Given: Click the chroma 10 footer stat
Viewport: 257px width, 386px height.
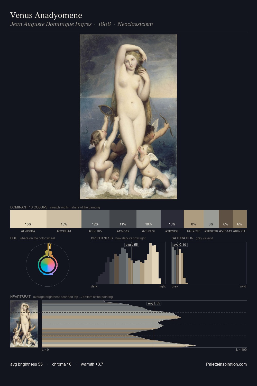Looking at the screenshot, I should (62, 364).
